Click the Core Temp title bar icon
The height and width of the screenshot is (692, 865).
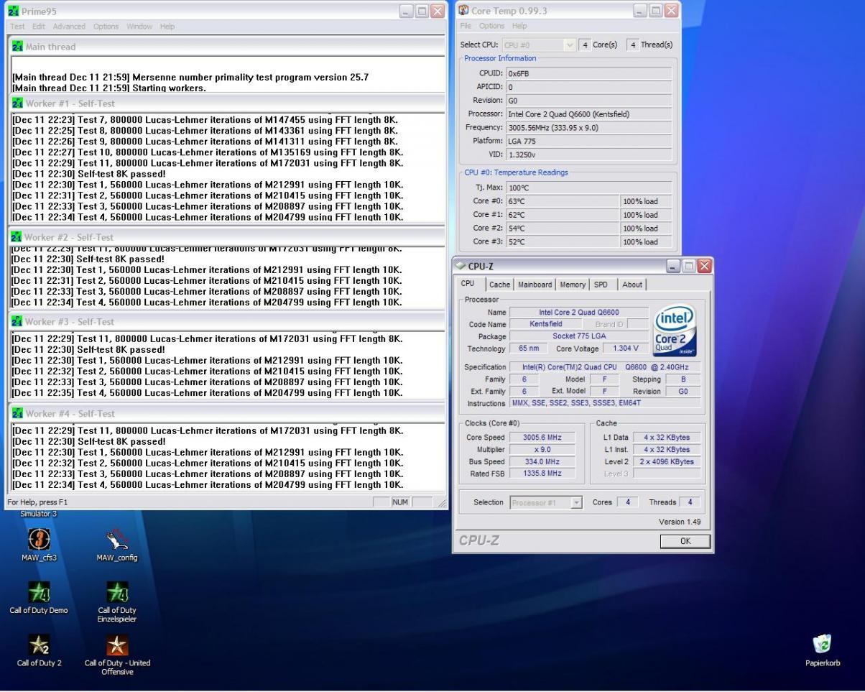click(463, 11)
